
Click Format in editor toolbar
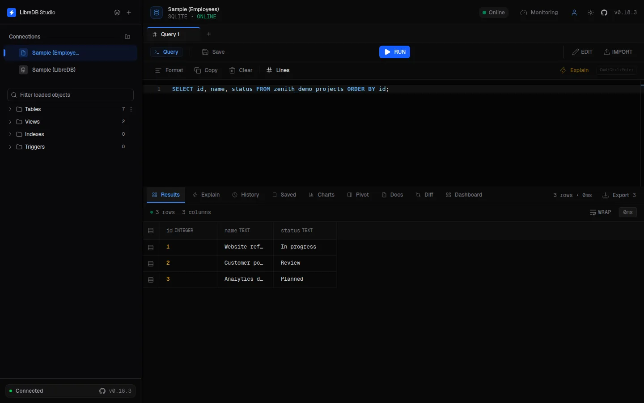[x=169, y=70]
